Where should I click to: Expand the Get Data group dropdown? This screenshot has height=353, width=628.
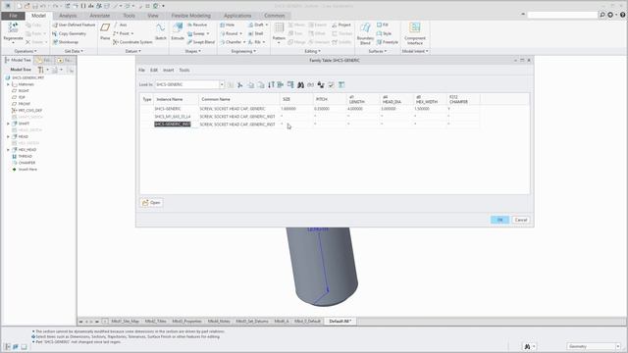pos(75,51)
